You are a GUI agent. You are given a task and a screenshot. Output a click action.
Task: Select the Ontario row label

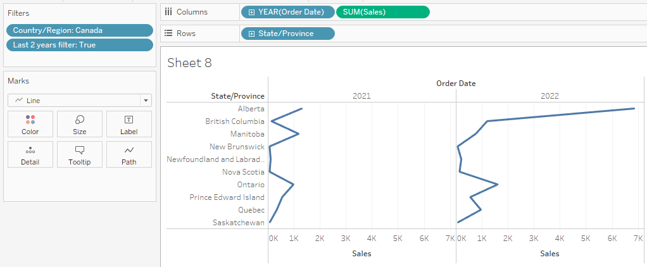click(249, 185)
